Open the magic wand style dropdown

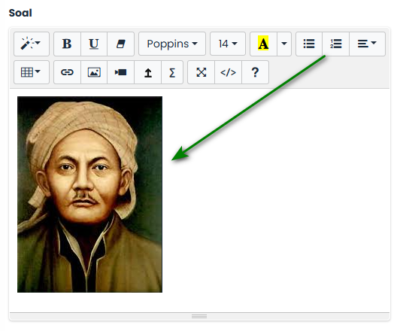point(32,44)
